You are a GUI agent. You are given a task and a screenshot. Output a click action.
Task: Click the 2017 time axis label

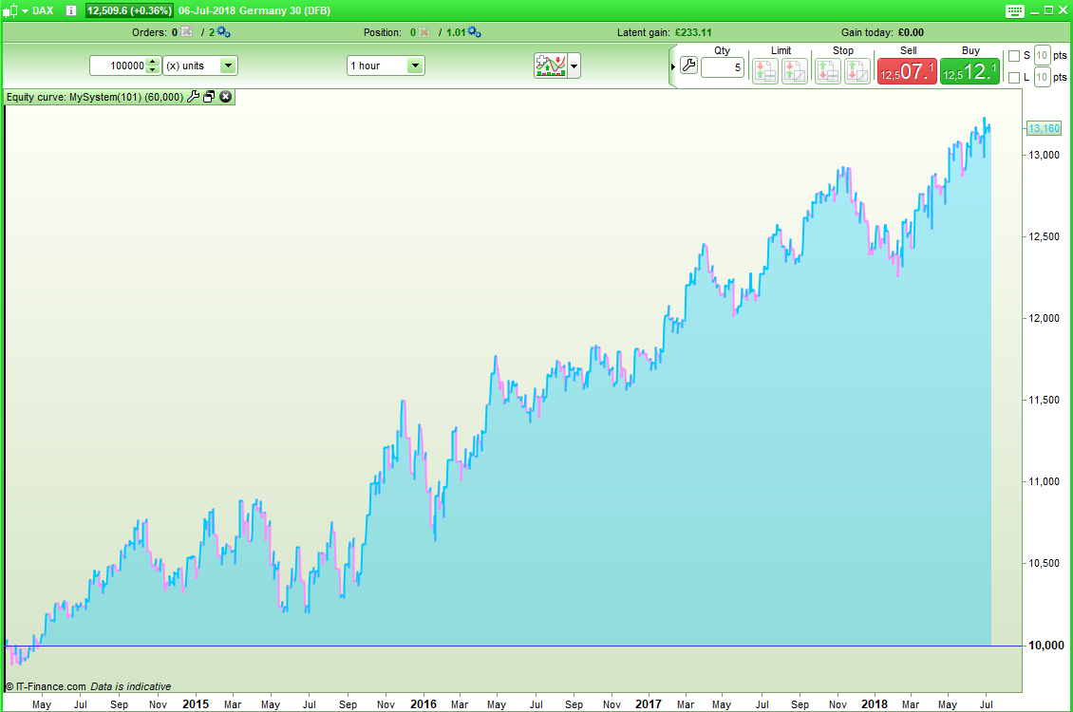648,703
